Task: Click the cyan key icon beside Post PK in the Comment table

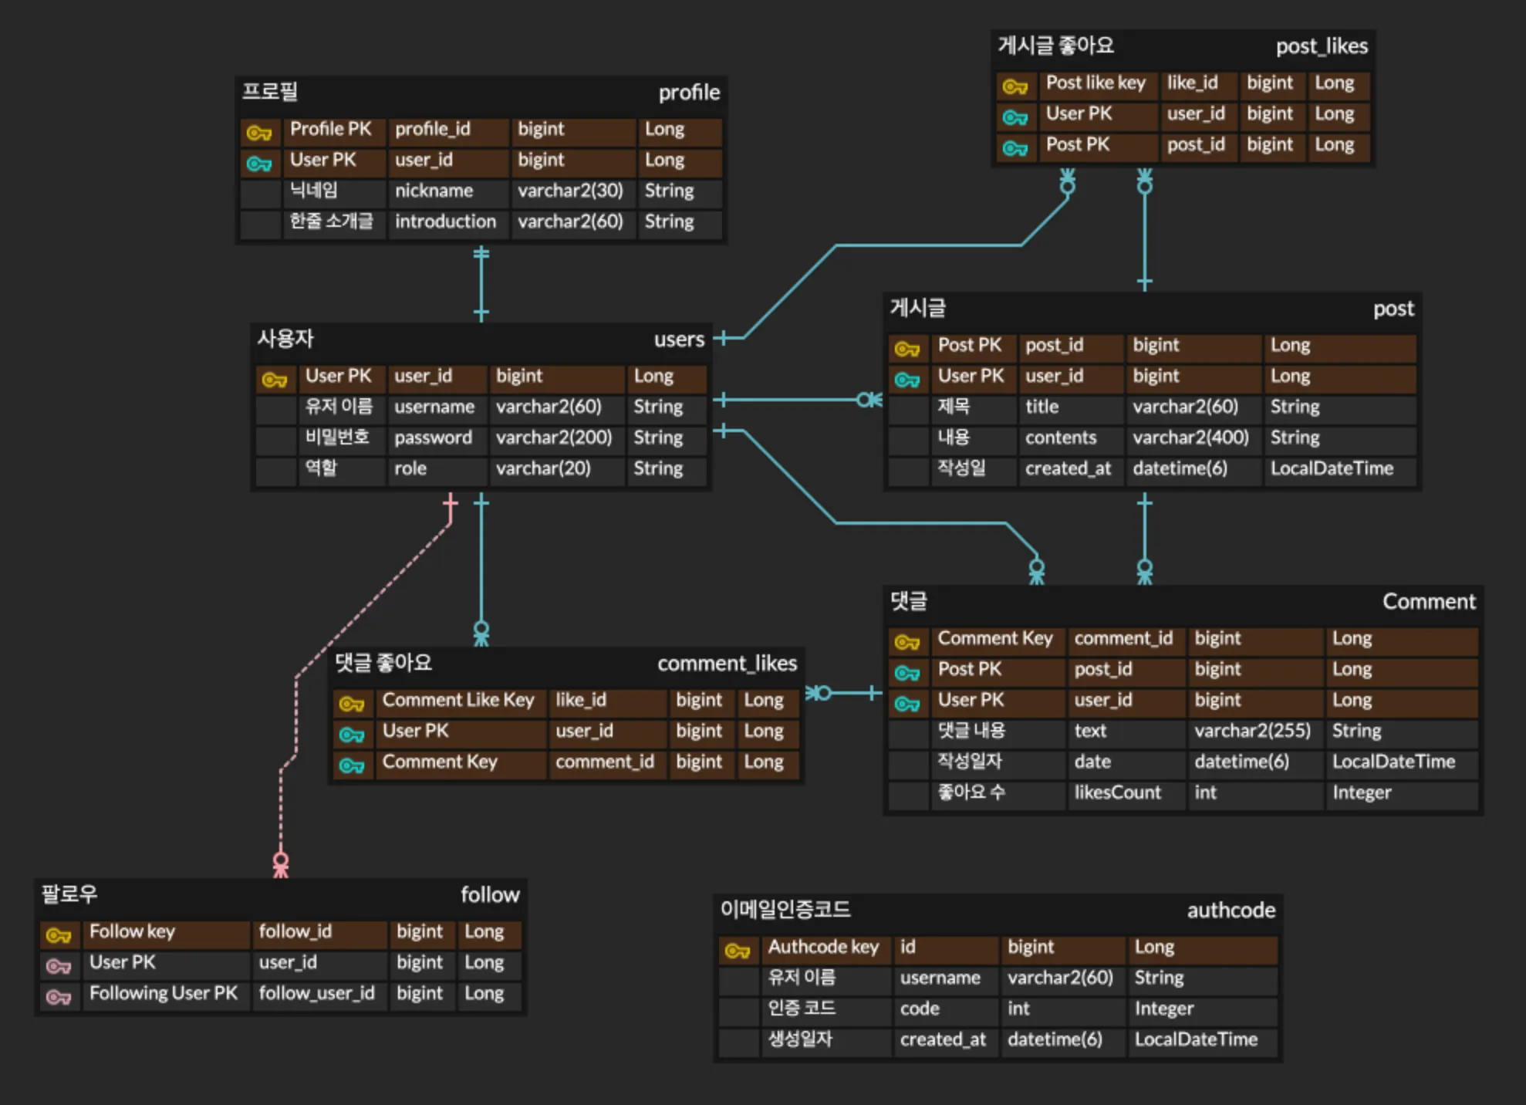Action: pyautogui.click(x=907, y=673)
